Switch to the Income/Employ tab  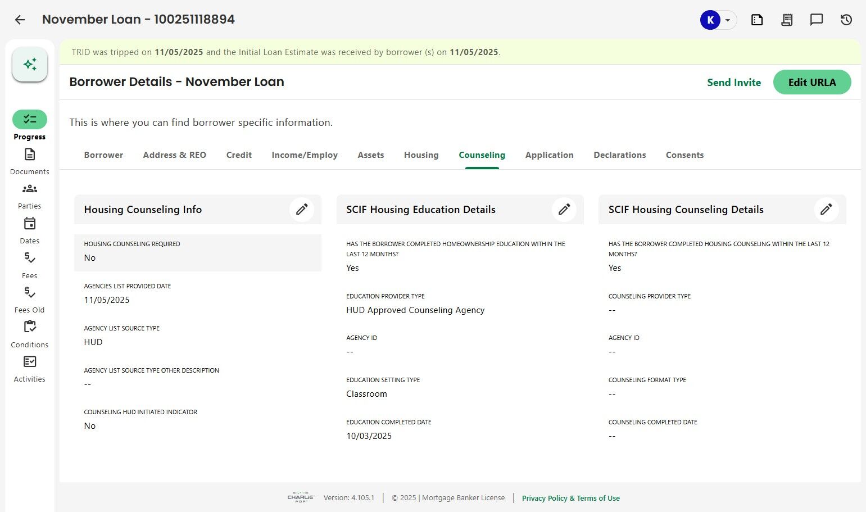pos(305,155)
